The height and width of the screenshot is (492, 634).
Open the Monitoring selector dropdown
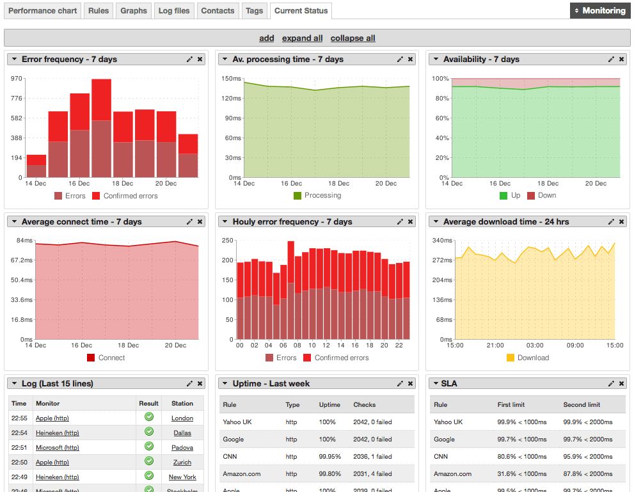point(600,10)
